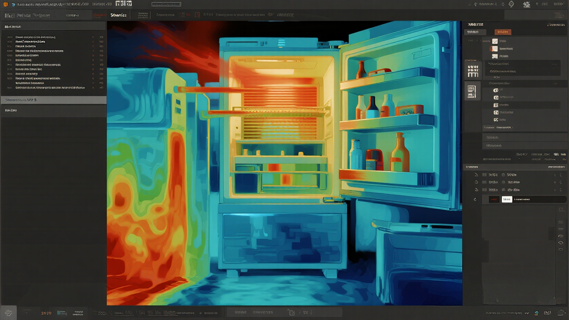Viewport: 569px width, 320px height.
Task: Collapse the first dark section header in the right panel
Action: coord(522,64)
